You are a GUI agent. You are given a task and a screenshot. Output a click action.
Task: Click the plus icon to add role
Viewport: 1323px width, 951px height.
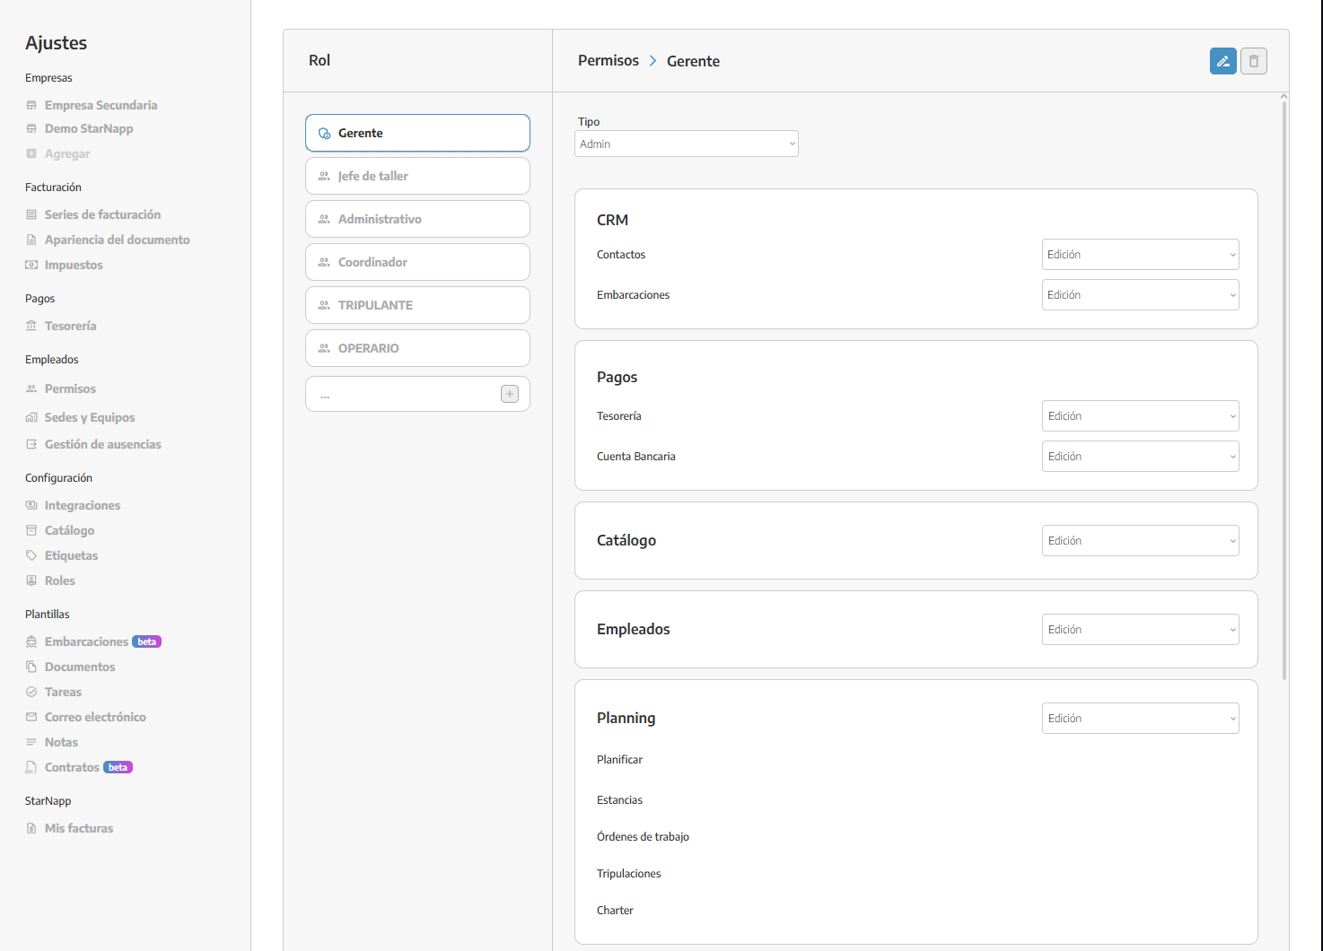(510, 394)
